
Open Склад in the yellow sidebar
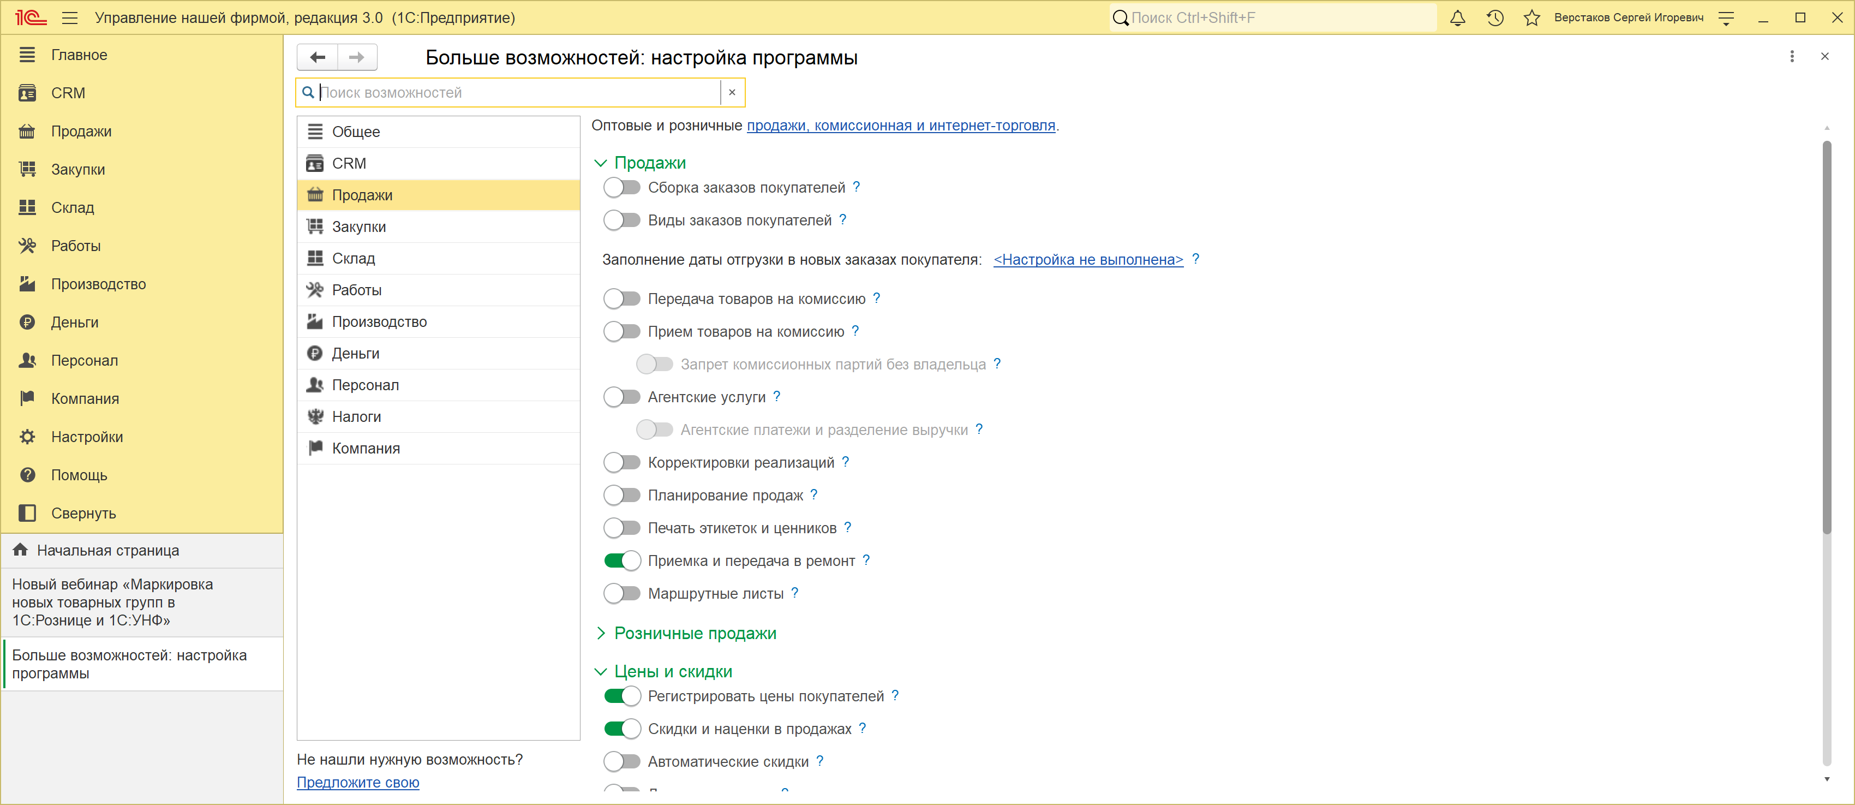click(141, 207)
